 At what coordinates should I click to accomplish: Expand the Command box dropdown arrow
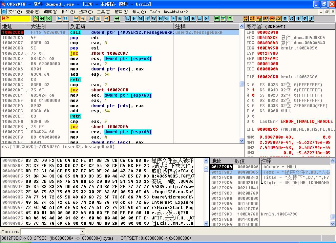pos(82,232)
